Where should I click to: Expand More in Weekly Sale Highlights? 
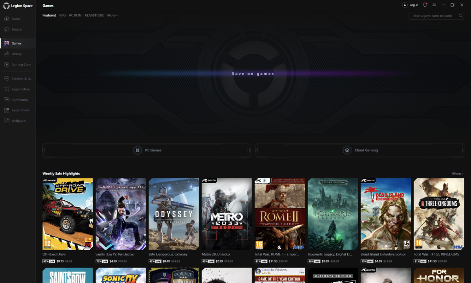457,174
